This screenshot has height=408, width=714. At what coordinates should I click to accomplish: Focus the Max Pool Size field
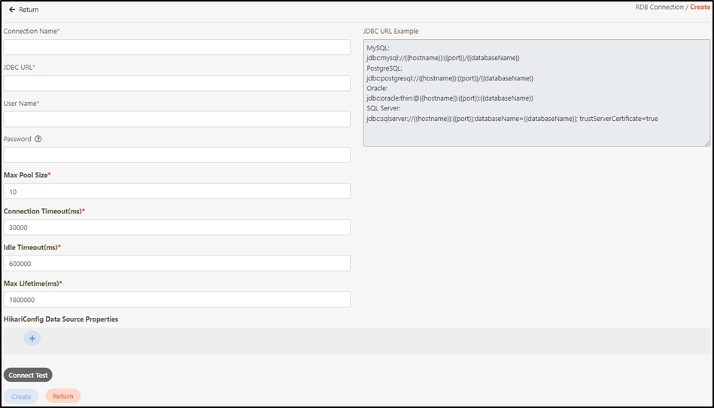(x=177, y=192)
